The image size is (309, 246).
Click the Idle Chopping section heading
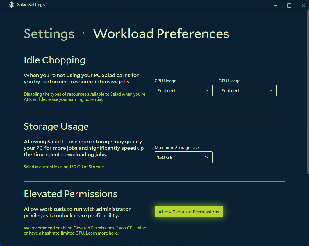click(x=55, y=60)
